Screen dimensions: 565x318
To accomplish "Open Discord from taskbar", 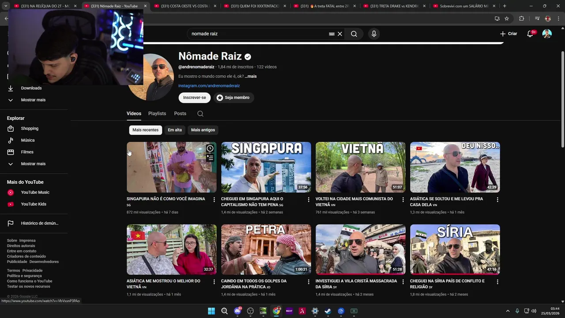I will 237,311.
